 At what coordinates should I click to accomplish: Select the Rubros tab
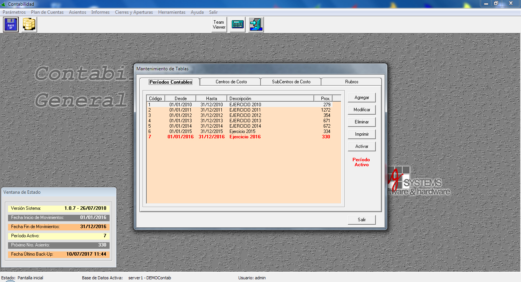click(351, 82)
